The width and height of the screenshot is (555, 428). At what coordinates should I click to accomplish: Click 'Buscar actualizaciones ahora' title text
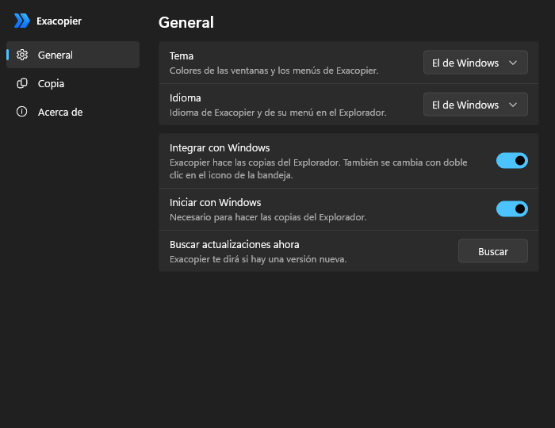(x=235, y=245)
